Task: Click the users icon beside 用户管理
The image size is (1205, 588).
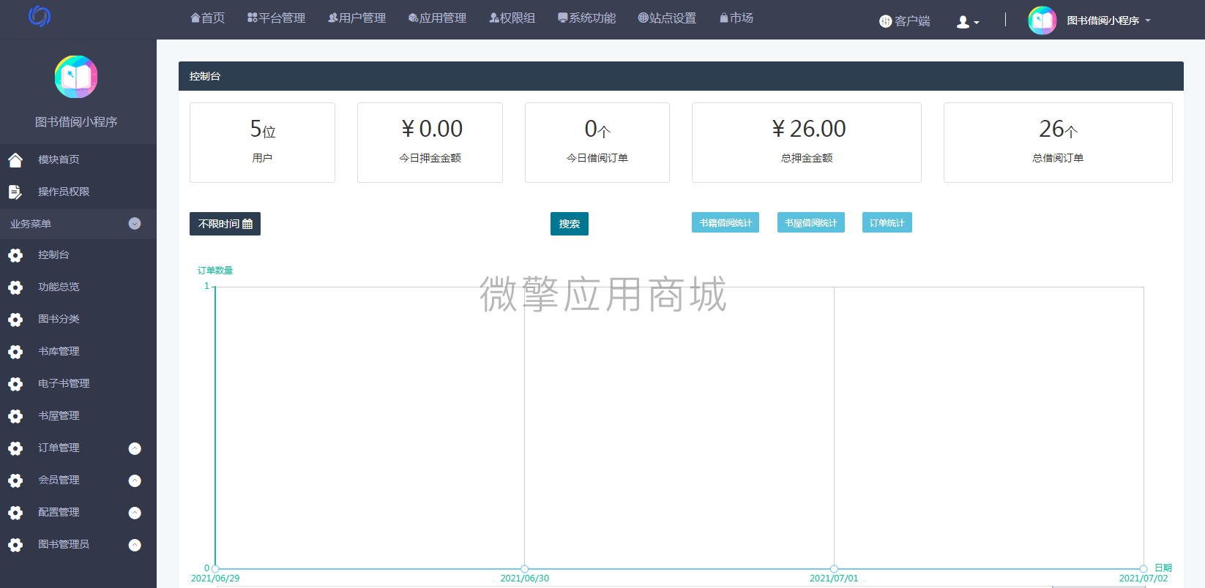Action: click(x=333, y=18)
